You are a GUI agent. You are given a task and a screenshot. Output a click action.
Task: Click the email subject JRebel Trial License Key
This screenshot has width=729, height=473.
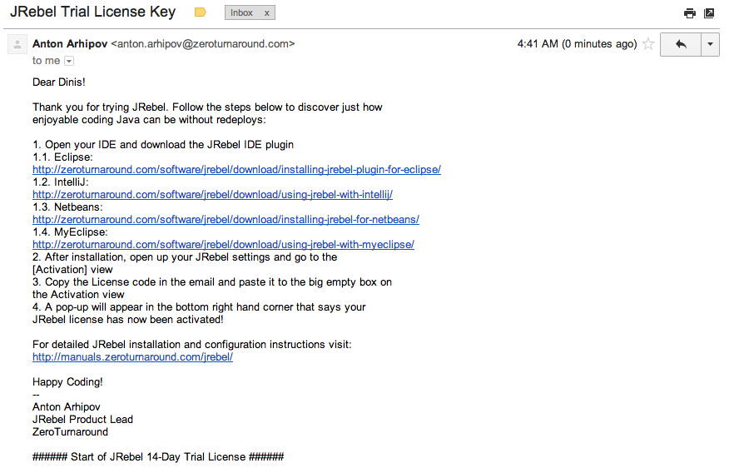[x=92, y=12]
